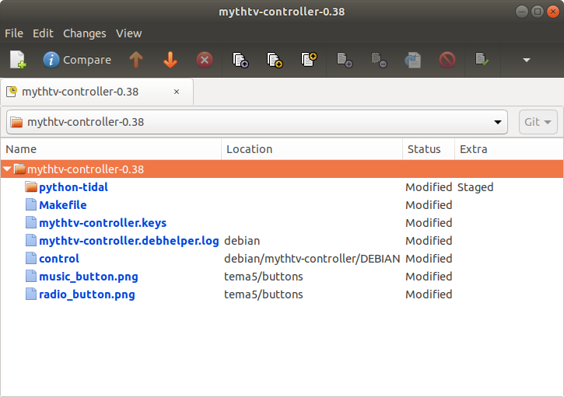Update working copy with the yellow down-arrow icon
Viewport: 564px width, 397px height.
[275, 60]
